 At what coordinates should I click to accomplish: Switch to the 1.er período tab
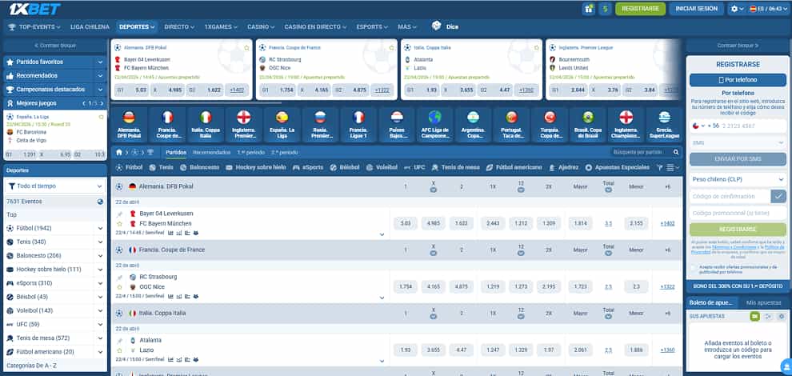[x=250, y=152]
